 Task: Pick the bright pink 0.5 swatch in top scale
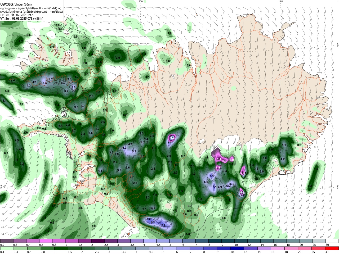coord(45,241)
